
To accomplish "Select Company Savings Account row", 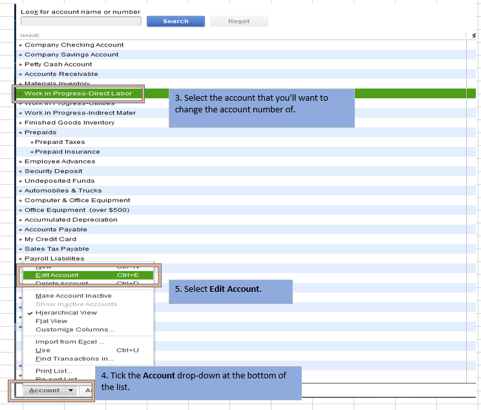I will click(x=246, y=54).
